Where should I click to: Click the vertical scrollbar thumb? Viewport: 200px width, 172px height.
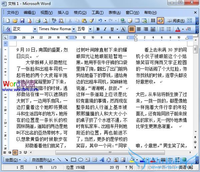pyautogui.click(x=195, y=49)
